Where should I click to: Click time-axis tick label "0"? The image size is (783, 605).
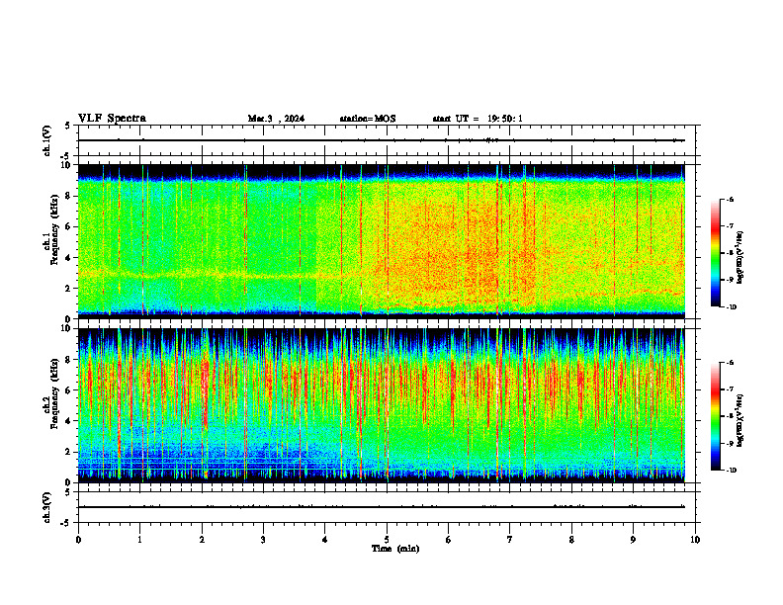point(78,540)
